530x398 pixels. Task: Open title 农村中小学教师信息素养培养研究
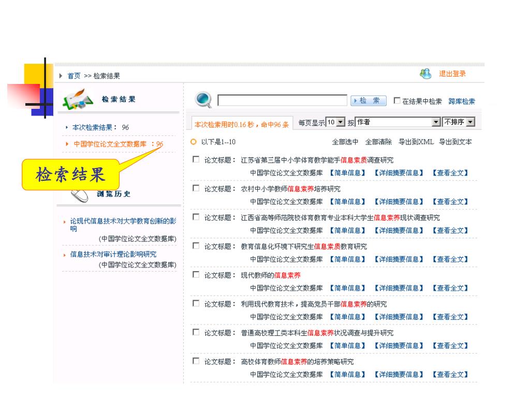click(x=290, y=189)
